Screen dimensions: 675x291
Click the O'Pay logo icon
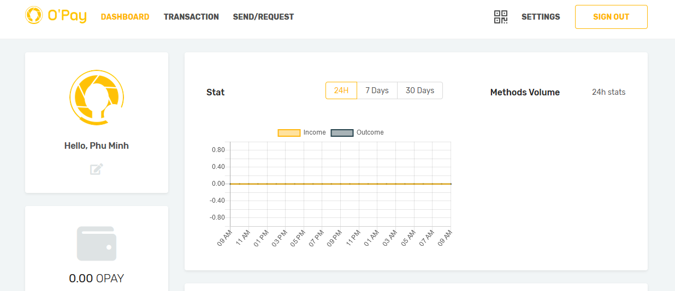(34, 15)
